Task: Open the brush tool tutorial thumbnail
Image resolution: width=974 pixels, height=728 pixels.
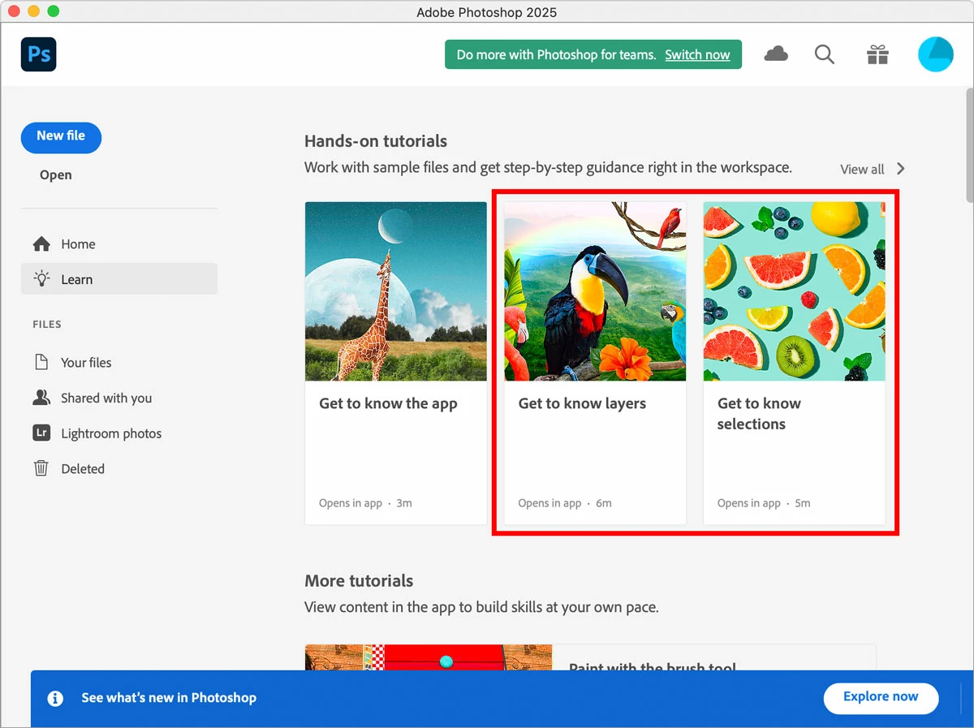Action: click(429, 657)
